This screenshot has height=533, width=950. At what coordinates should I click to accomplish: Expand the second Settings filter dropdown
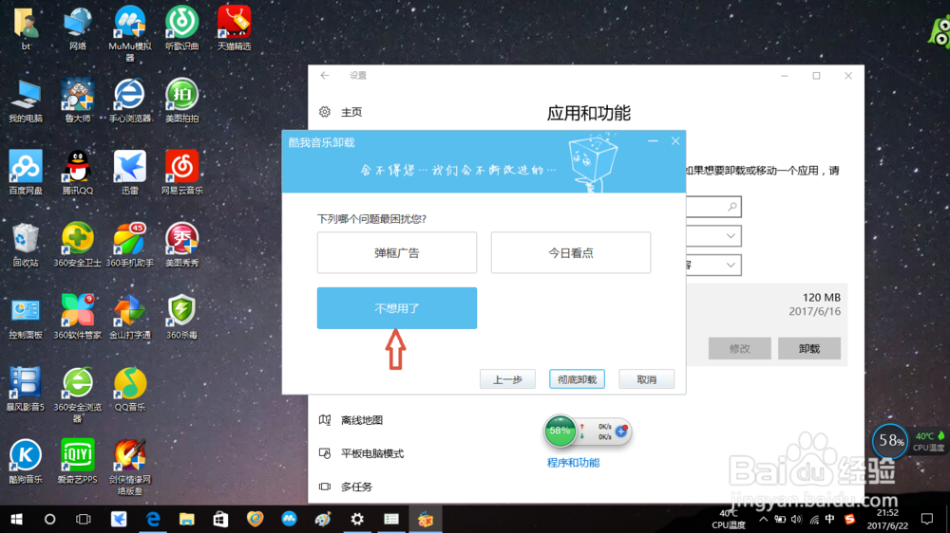pyautogui.click(x=713, y=265)
